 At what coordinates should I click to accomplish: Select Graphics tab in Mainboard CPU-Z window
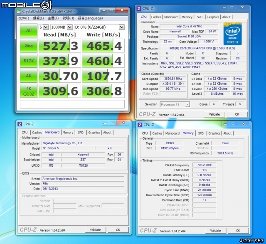pyautogui.click(x=94, y=133)
